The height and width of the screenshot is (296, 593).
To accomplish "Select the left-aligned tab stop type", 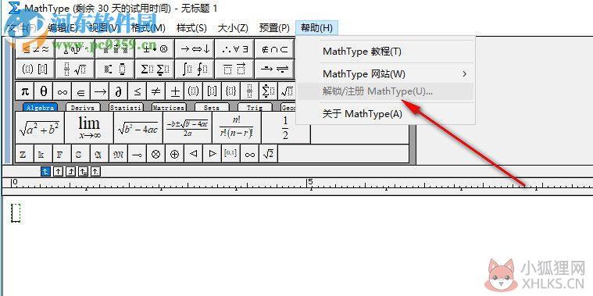I will point(45,172).
